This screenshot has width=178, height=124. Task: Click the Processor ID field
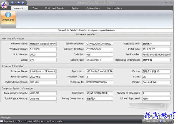point(99,82)
